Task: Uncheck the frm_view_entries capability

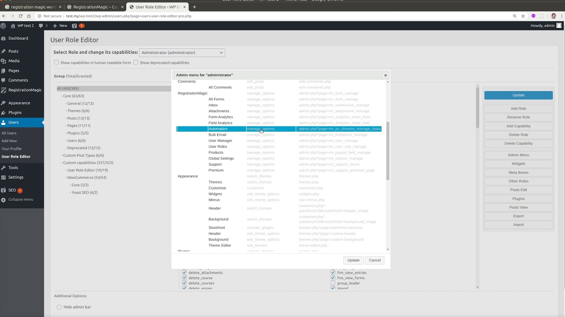Action: click(x=333, y=273)
